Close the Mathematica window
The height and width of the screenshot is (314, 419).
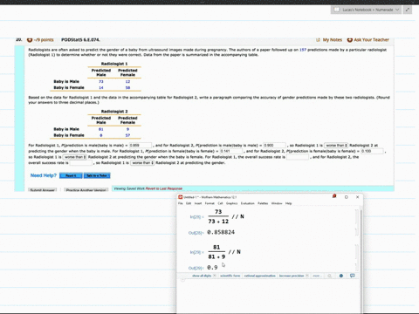click(x=358, y=197)
